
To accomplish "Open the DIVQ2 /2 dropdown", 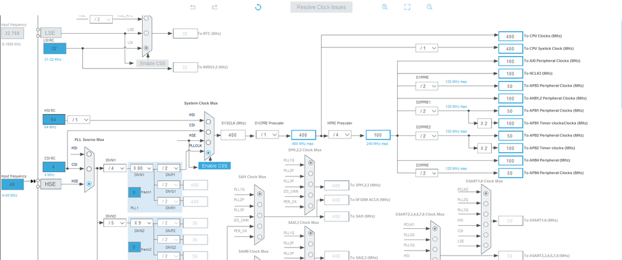I will pyautogui.click(x=169, y=240).
